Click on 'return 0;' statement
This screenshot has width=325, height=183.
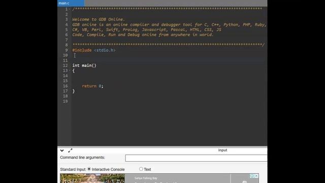pyautogui.click(x=92, y=86)
